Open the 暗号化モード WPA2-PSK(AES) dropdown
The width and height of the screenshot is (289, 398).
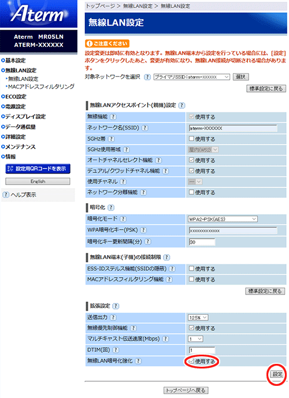tap(223, 219)
